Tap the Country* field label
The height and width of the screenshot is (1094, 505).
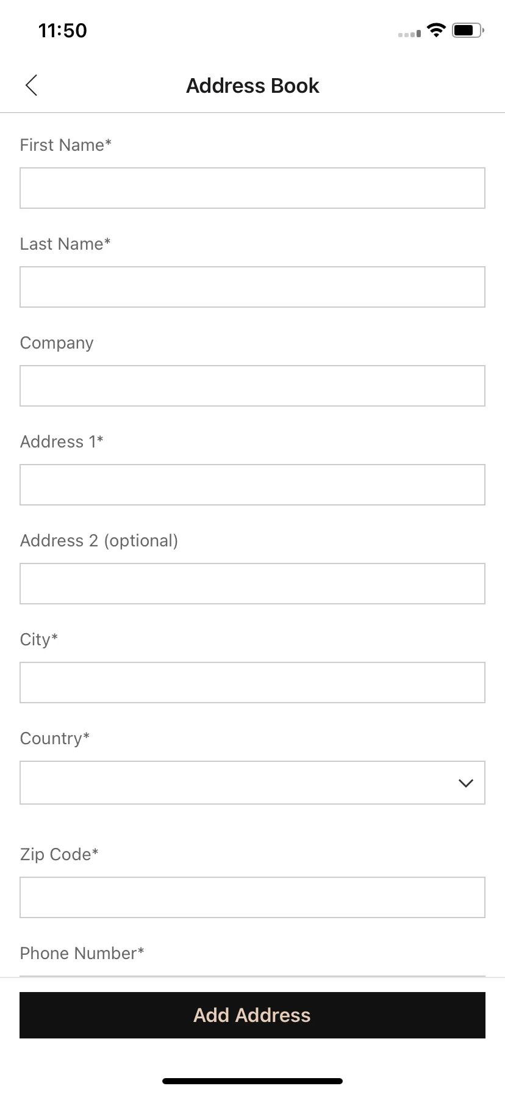55,739
